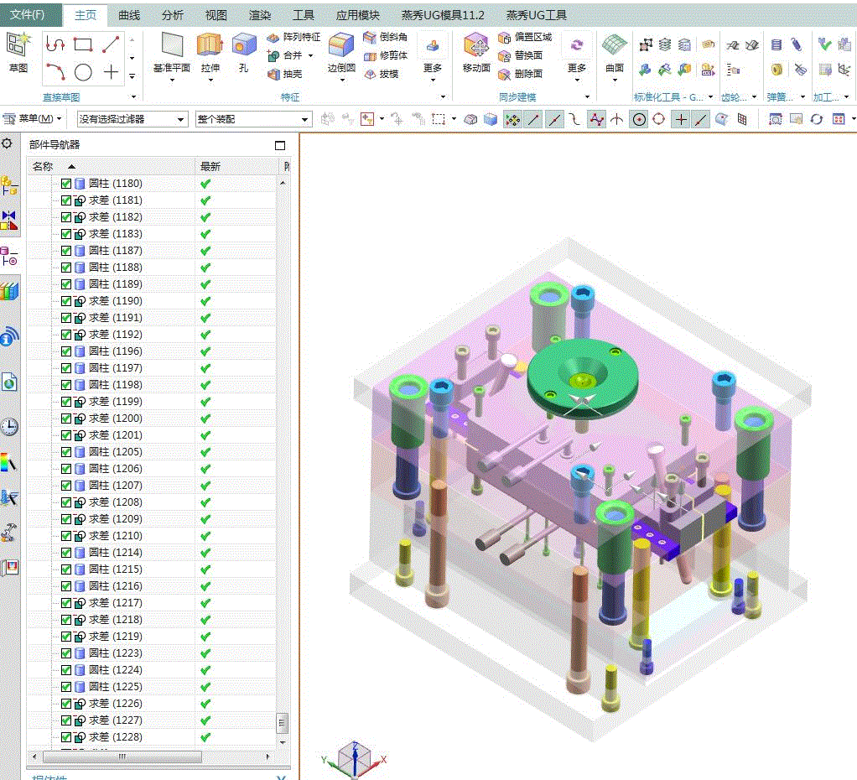
Task: Uncheck the 求差 (1217) feature checkbox
Action: click(x=66, y=603)
